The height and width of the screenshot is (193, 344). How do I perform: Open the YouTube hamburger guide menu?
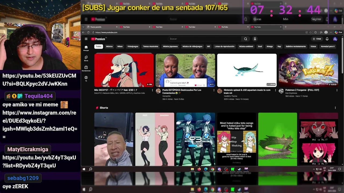click(x=86, y=39)
